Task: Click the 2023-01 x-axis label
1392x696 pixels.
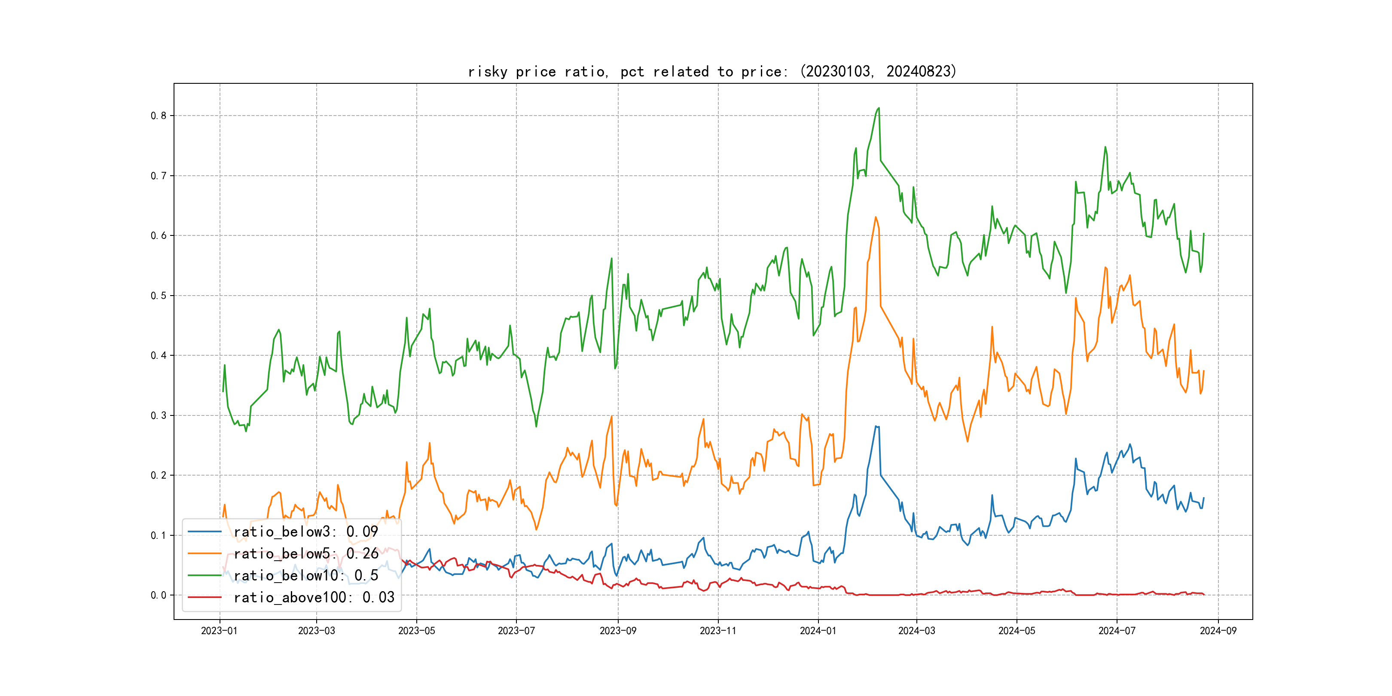Action: 219,631
